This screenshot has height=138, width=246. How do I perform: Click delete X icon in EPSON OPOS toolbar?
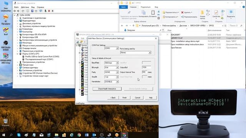[85, 42]
